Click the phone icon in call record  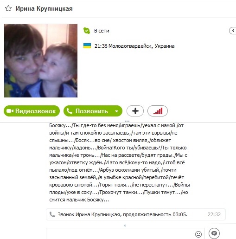(x=52, y=214)
